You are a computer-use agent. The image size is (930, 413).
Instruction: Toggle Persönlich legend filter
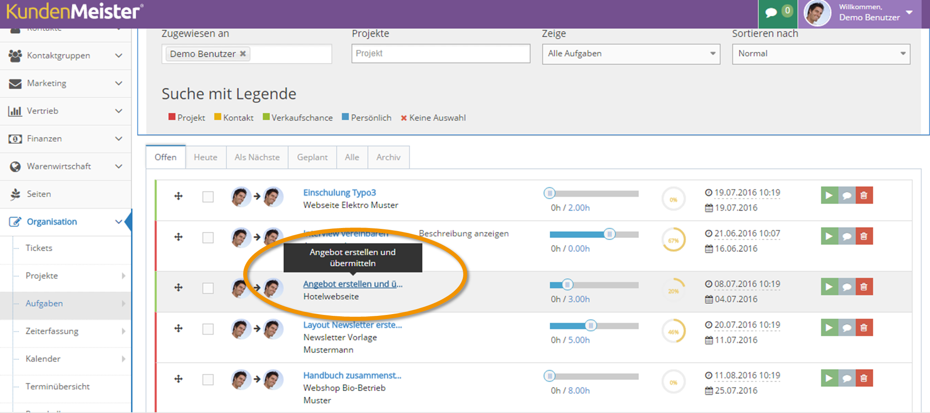tap(366, 118)
